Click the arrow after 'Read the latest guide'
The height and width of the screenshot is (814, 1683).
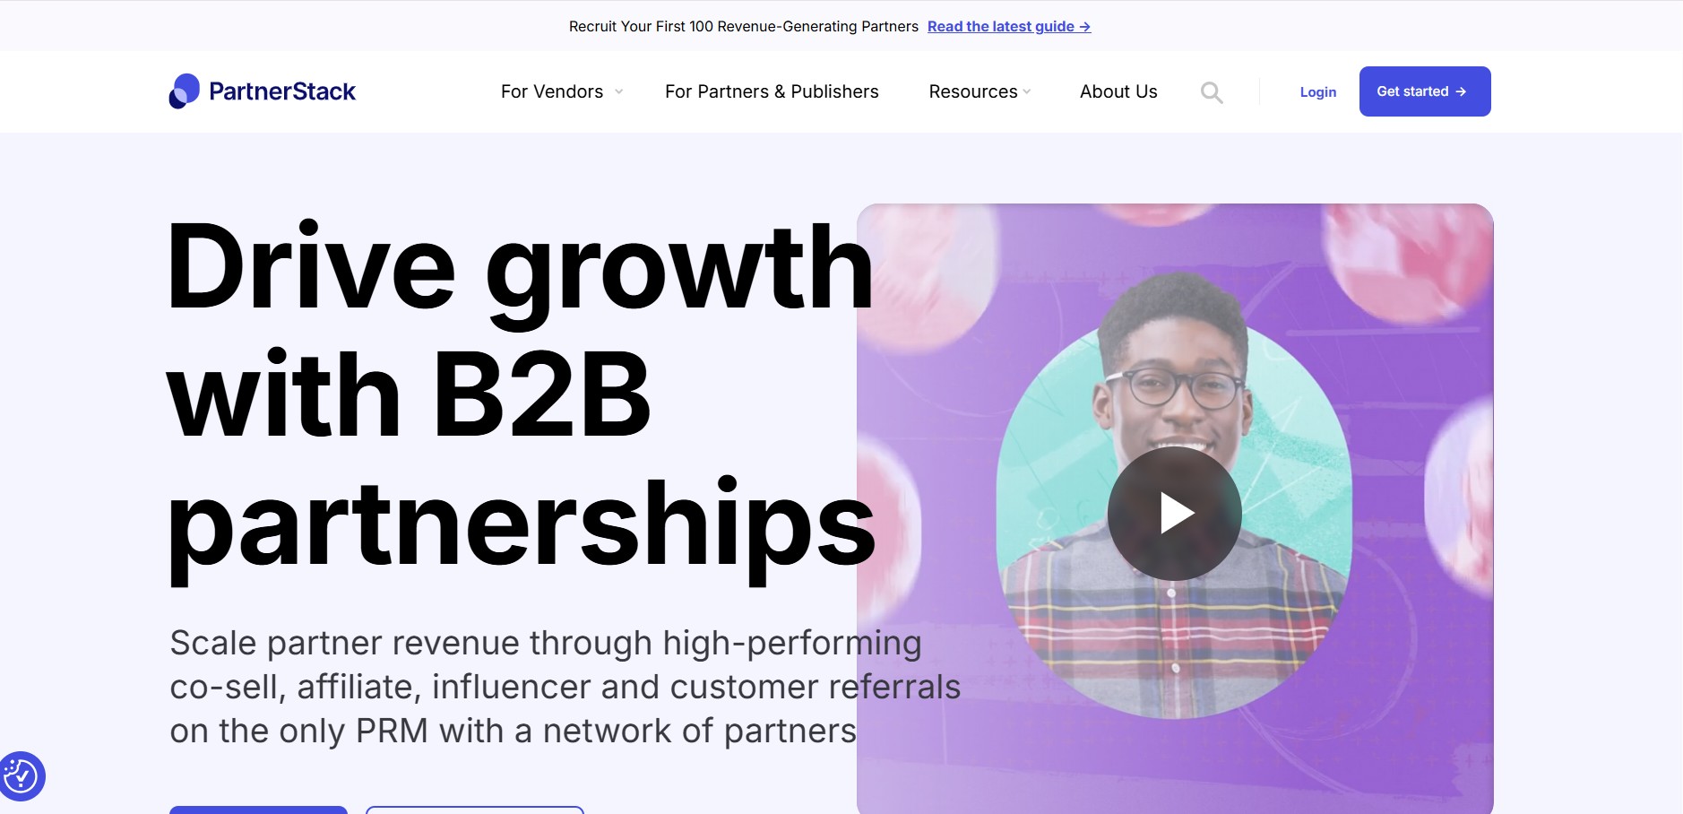[x=1085, y=26]
